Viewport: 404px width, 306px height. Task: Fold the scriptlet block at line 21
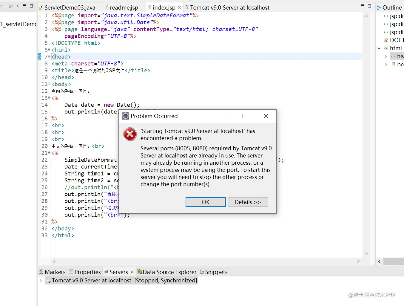coord(49,153)
